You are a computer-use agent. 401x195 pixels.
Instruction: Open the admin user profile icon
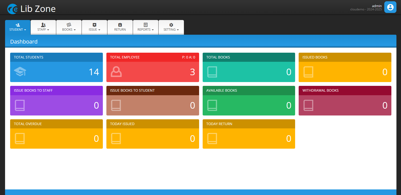(390, 7)
